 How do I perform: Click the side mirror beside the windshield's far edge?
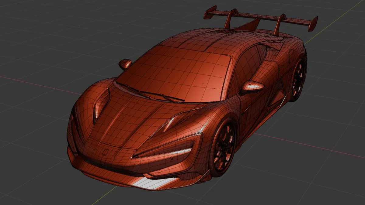[x=125, y=64]
